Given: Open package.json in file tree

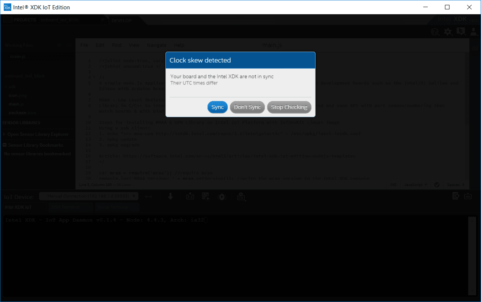Looking at the screenshot, I should click(23, 113).
